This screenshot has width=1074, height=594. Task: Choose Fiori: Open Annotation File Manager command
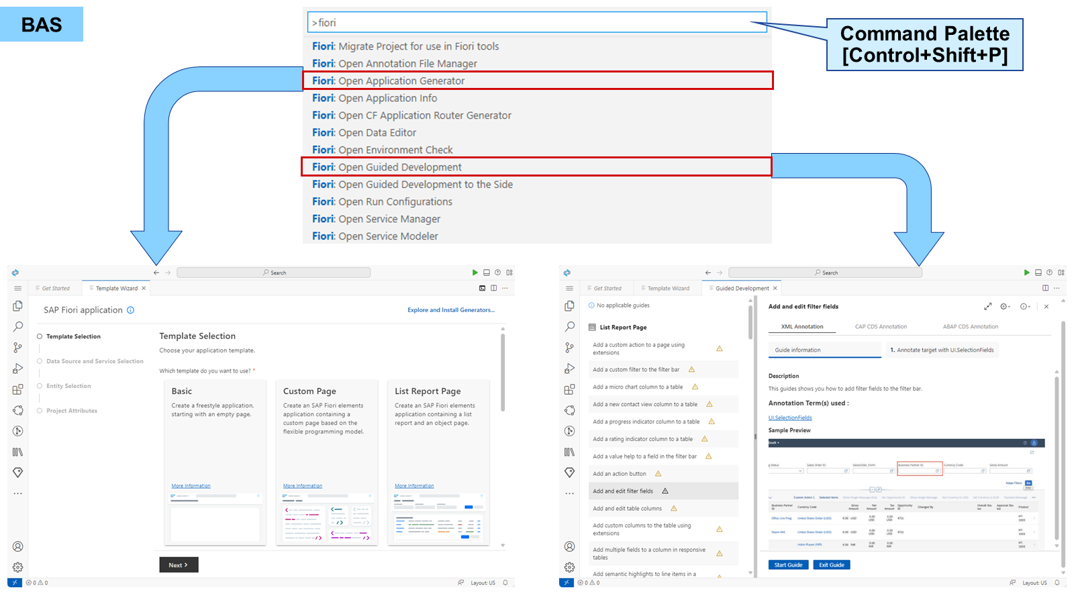pos(537,64)
